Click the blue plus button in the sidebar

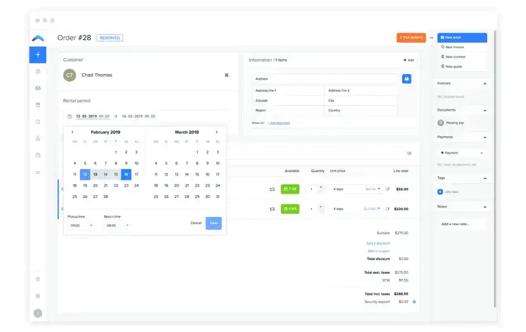point(38,55)
